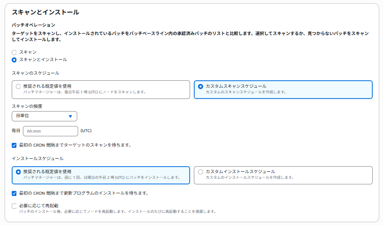Select the スキャン radio button
The image size is (383, 225).
click(x=14, y=52)
